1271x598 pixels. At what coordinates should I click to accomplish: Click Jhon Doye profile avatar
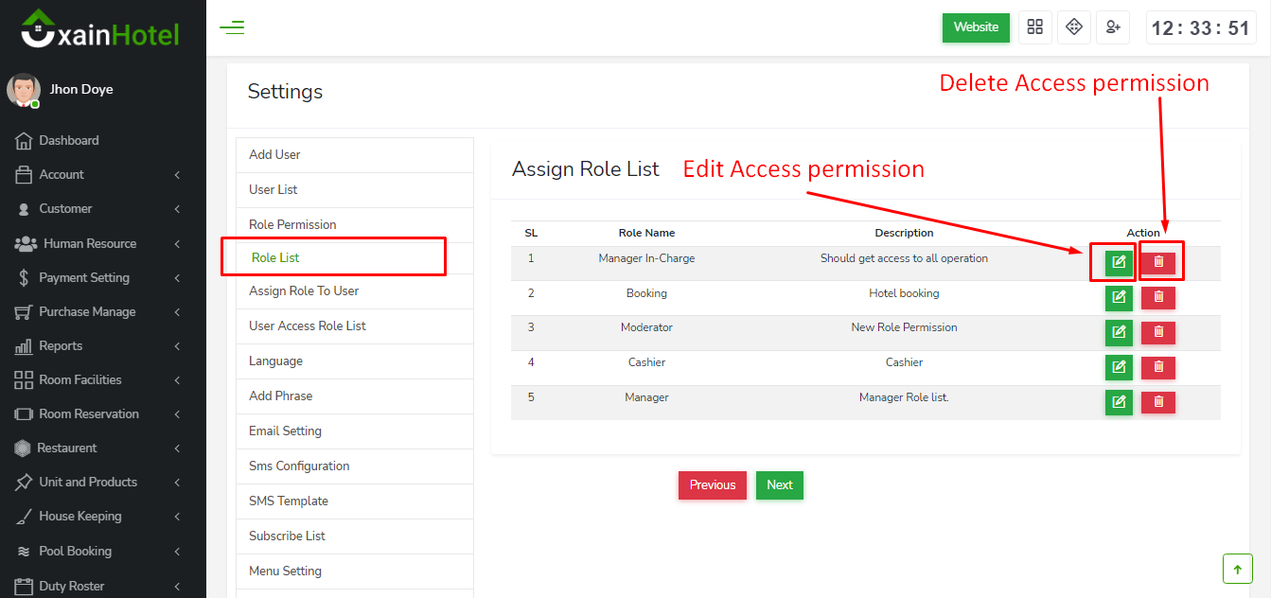[x=24, y=90]
